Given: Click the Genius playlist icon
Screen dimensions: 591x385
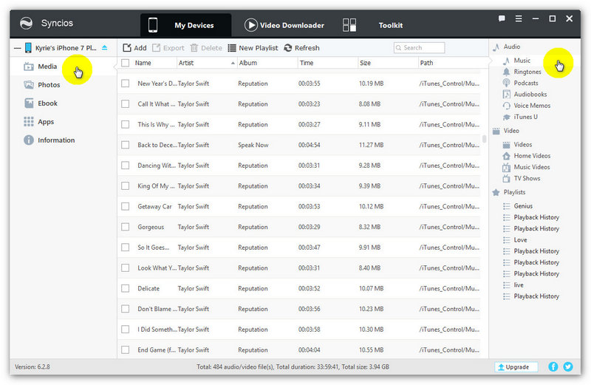Looking at the screenshot, I should point(506,206).
